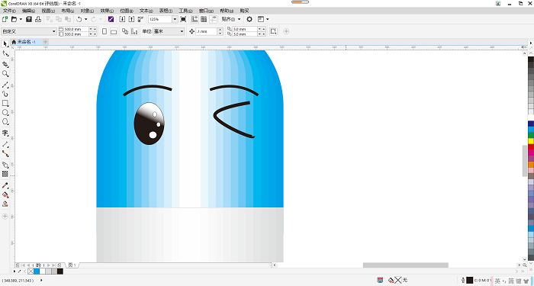Click the Export icon
This screenshot has height=286, width=534.
(x=131, y=19)
